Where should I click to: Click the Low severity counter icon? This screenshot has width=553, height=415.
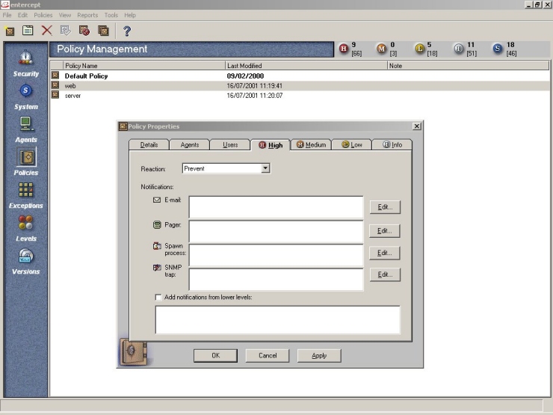click(x=420, y=49)
